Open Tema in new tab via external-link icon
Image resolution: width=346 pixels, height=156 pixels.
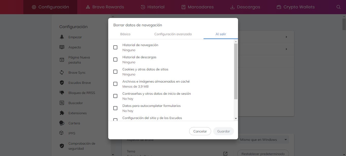coord(225,153)
